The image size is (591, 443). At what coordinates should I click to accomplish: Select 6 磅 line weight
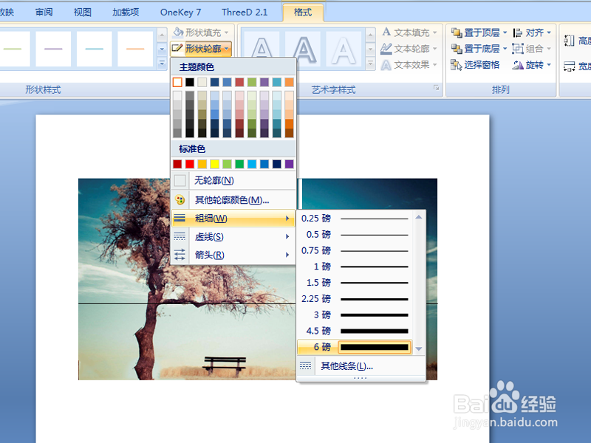[x=355, y=347]
